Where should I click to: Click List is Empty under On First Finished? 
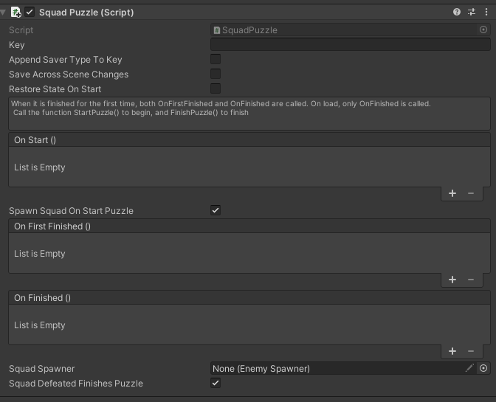[40, 254]
